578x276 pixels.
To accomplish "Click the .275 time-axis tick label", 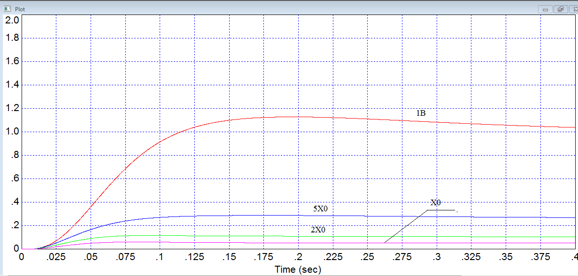I will point(402,257).
